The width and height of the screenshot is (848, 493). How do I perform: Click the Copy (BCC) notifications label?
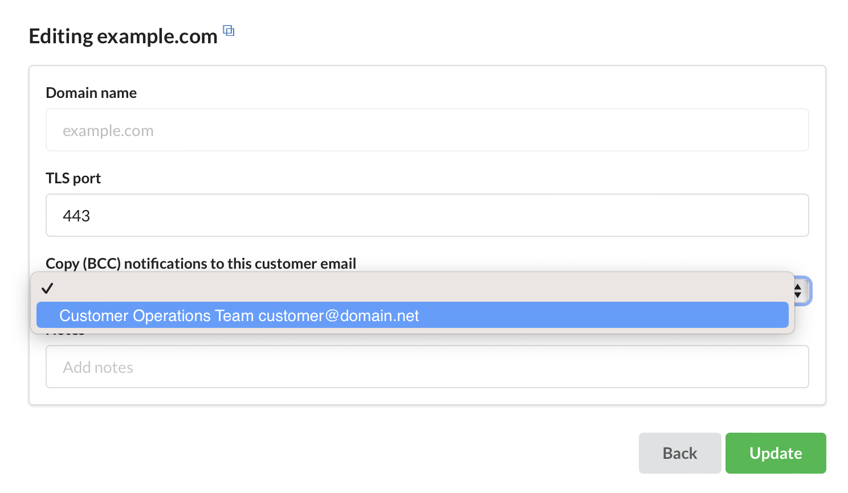coord(201,264)
